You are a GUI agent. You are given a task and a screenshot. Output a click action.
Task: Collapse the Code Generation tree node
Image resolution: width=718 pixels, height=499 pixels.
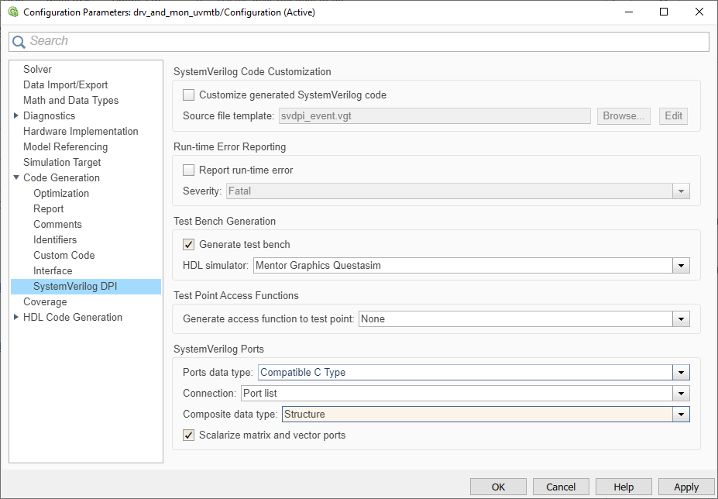pos(16,177)
